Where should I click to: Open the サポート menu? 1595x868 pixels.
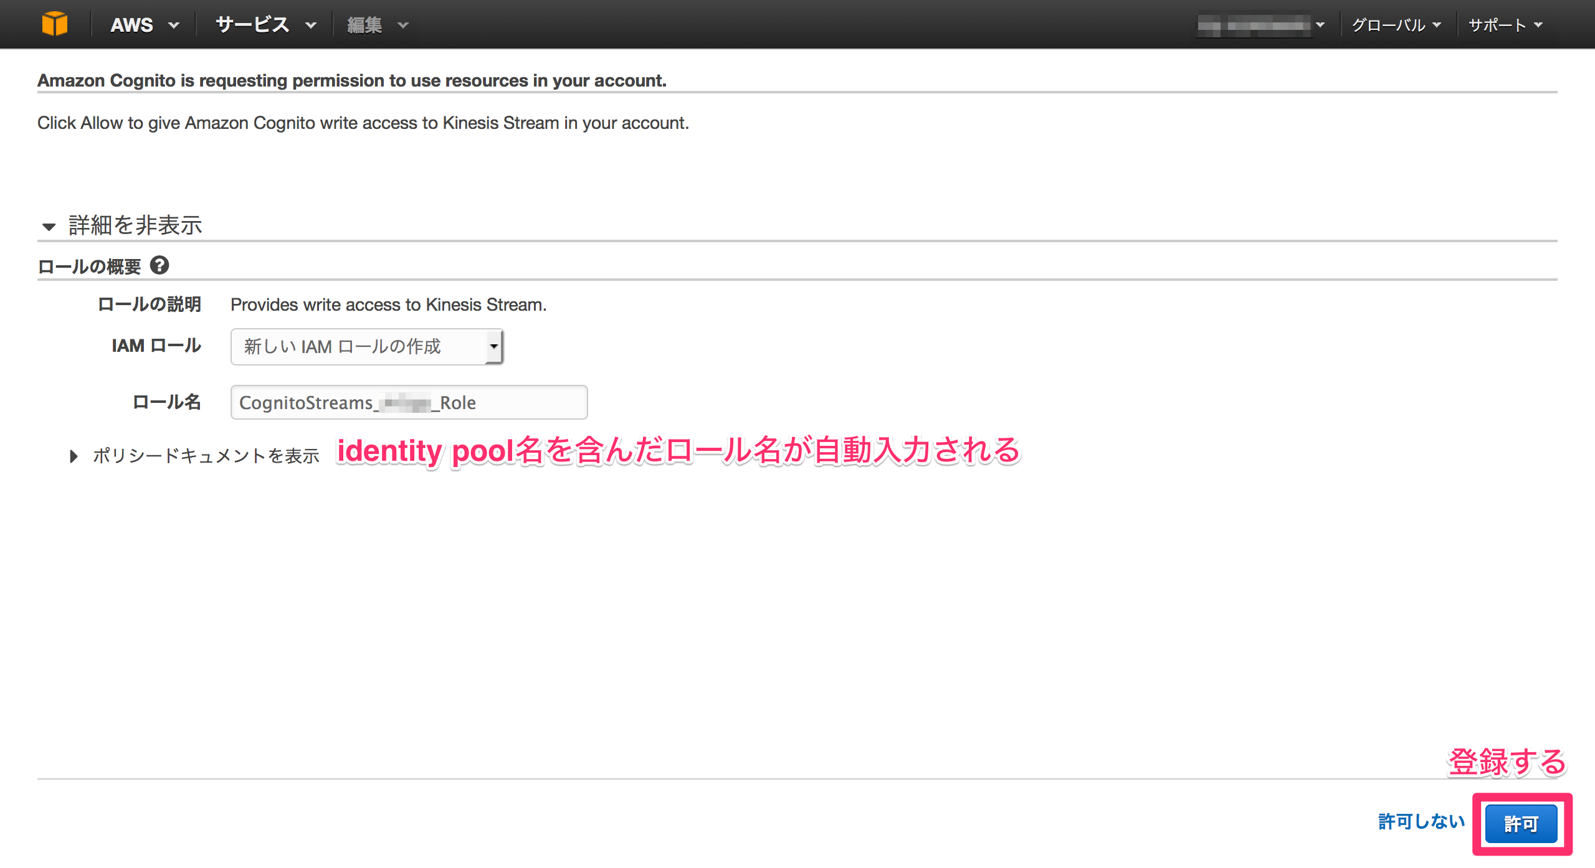(1505, 25)
